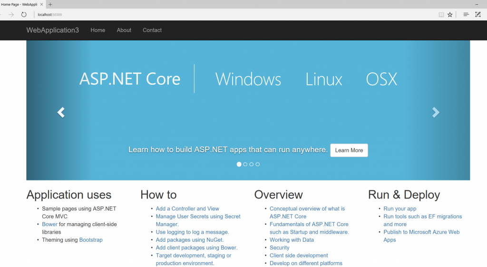487x267 pixels.
Task: Open Publish to Microsoft Azure Web Apps link
Action: 421,236
